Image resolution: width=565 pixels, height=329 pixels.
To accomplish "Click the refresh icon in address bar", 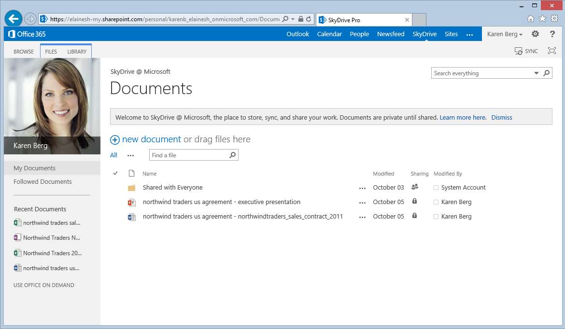I will coord(309,19).
